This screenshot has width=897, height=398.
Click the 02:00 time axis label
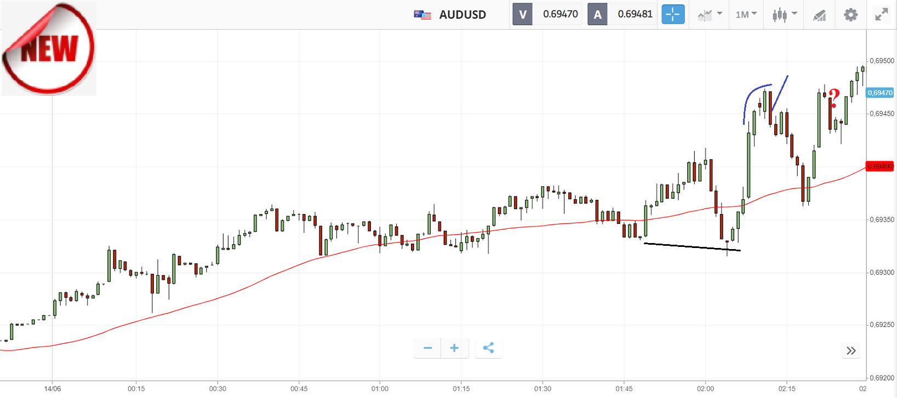tap(705, 389)
